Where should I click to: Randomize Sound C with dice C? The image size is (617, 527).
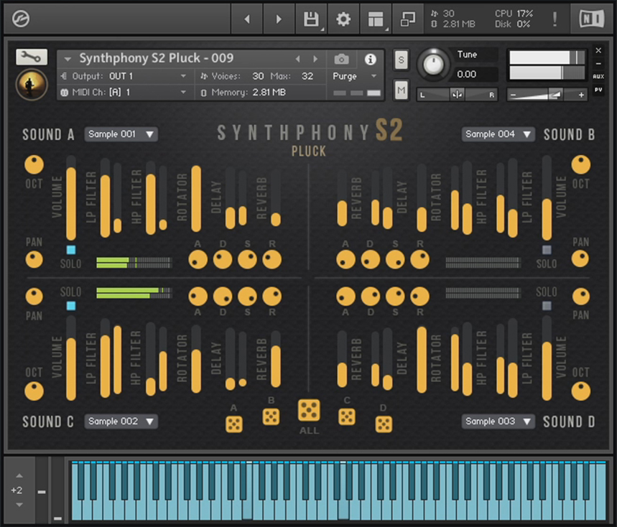pos(347,417)
